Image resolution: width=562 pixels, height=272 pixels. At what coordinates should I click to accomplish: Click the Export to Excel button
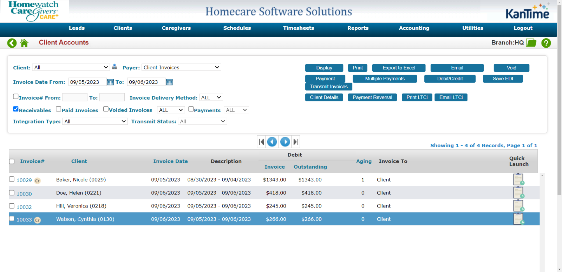click(399, 68)
